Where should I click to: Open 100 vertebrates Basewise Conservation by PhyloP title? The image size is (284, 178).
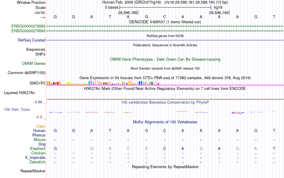[165, 102]
